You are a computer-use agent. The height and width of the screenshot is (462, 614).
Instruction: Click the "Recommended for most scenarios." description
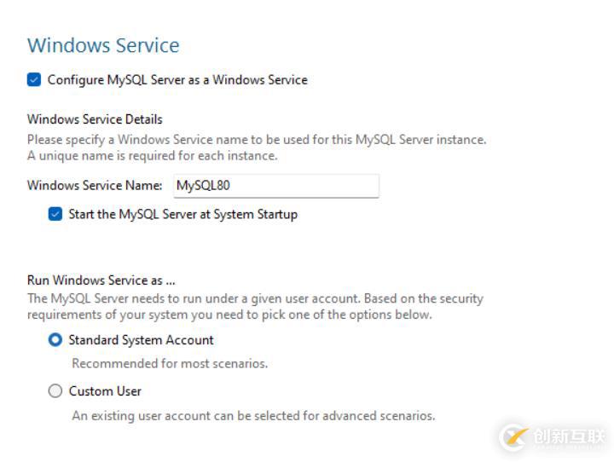[x=170, y=364]
